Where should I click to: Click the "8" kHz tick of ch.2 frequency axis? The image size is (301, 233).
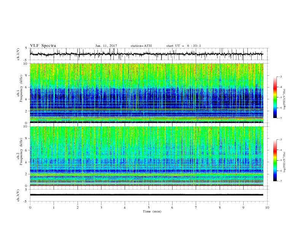27,139
